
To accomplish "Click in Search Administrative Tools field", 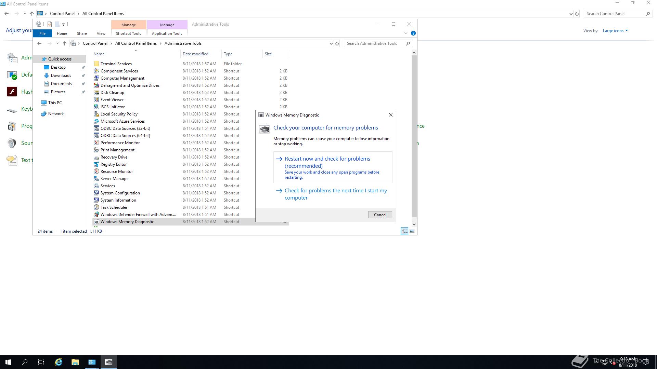I will [x=378, y=43].
